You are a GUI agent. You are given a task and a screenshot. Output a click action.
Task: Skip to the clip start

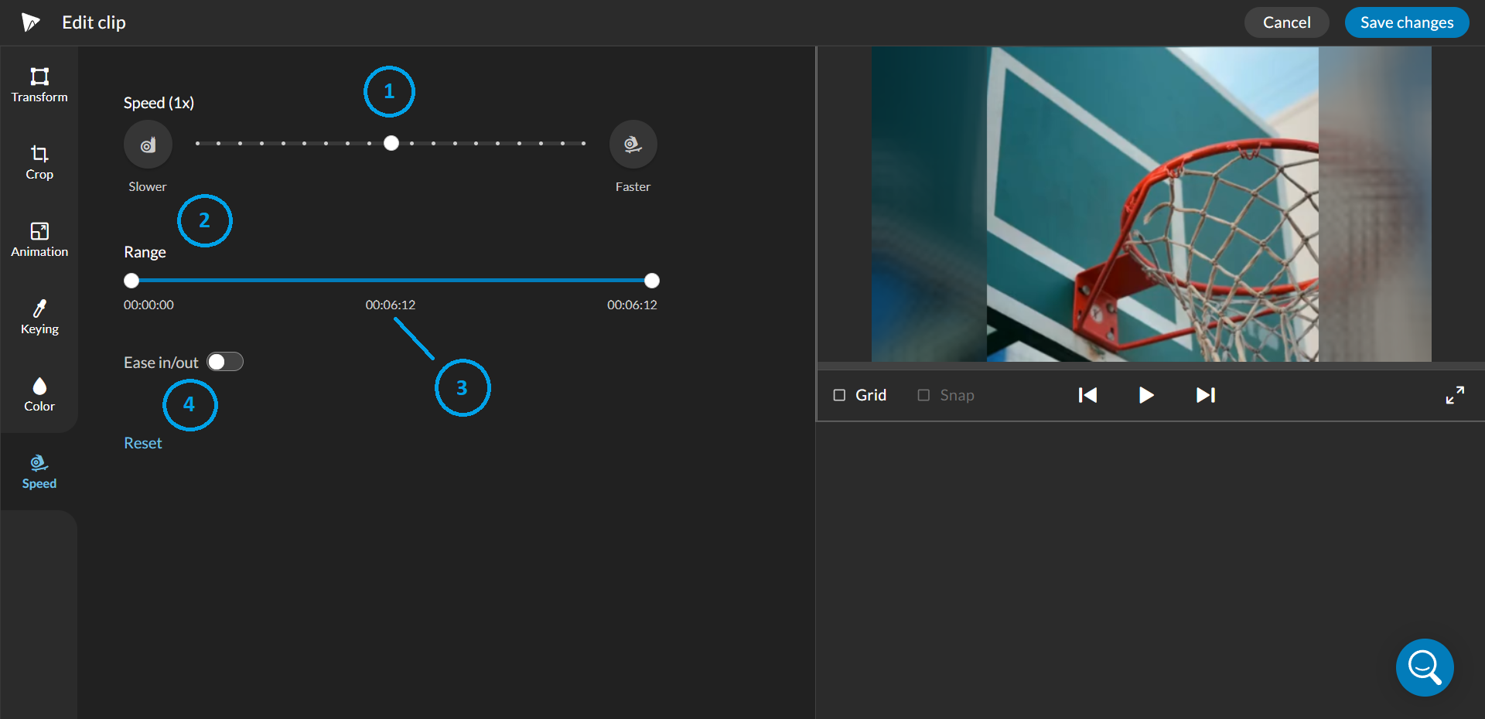pyautogui.click(x=1087, y=395)
